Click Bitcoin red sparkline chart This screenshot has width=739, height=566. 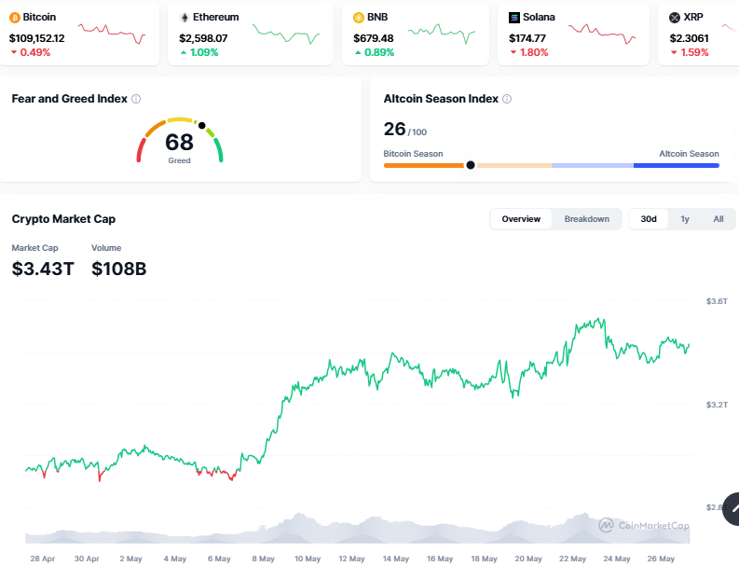[x=112, y=33]
